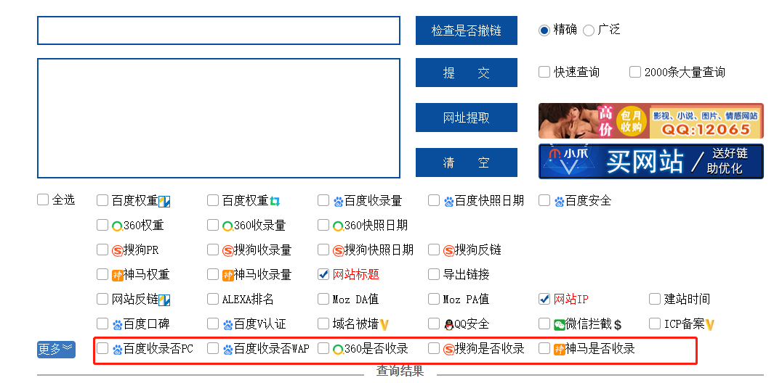The image size is (782, 383).
Task: Collapse options with the 更多 expander
Action: click(x=56, y=349)
